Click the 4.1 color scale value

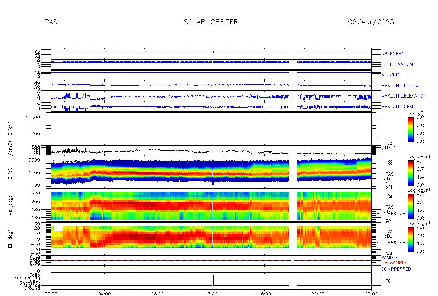[420, 161]
